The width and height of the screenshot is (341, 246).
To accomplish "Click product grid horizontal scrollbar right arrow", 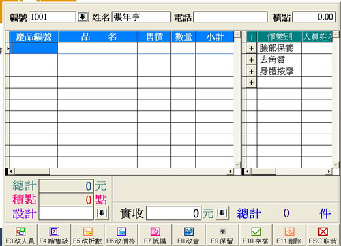I will click(x=231, y=172).
